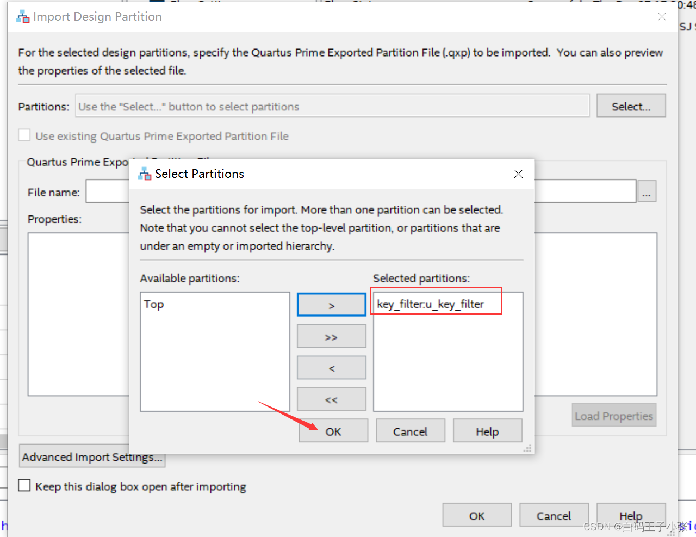This screenshot has height=537, width=696.
Task: Browse for file with the ... button
Action: (647, 192)
